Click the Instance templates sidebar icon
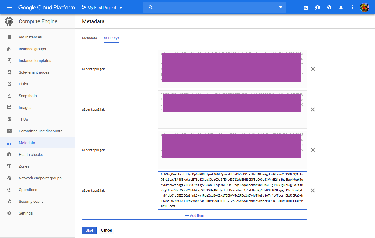 pyautogui.click(x=9, y=61)
